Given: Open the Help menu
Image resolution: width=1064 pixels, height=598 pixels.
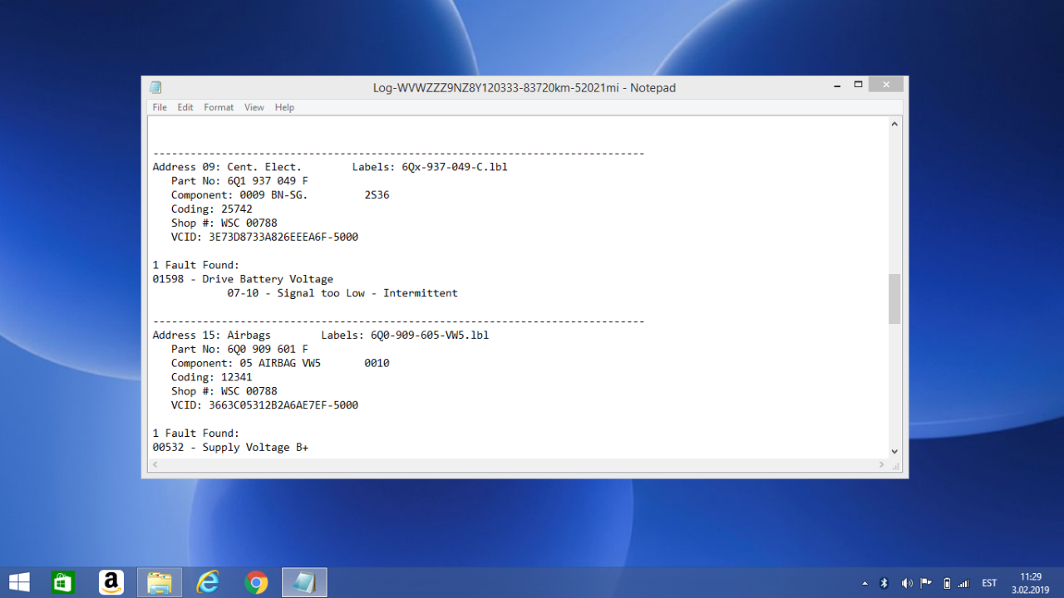Looking at the screenshot, I should [284, 107].
